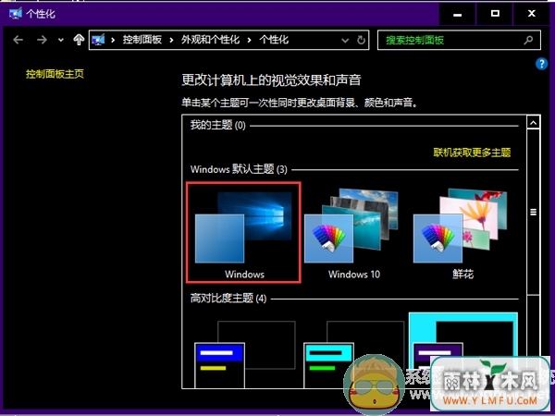Open 控制面板主页 link in sidebar

click(55, 74)
